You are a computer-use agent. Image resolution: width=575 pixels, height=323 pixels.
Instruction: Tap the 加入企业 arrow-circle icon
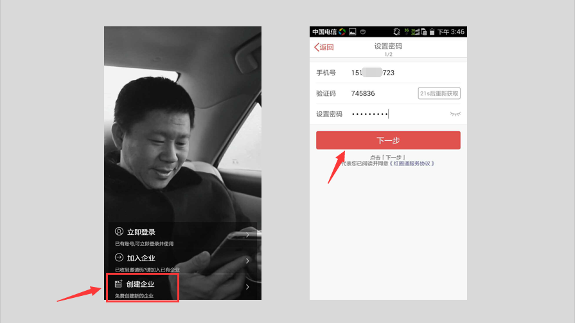119,257
